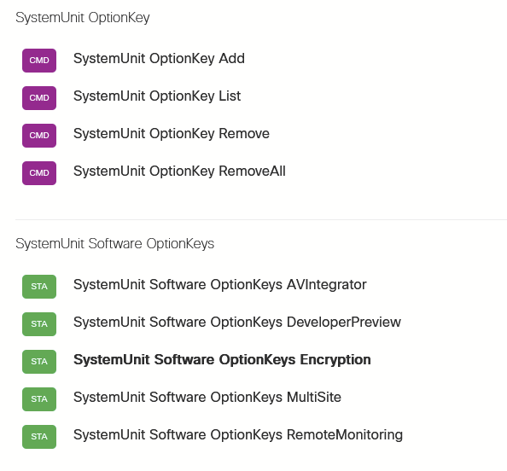Viewport: 507px width, 471px height.
Task: Click the CMD badge beside OptionKey Remove
Action: coord(39,136)
